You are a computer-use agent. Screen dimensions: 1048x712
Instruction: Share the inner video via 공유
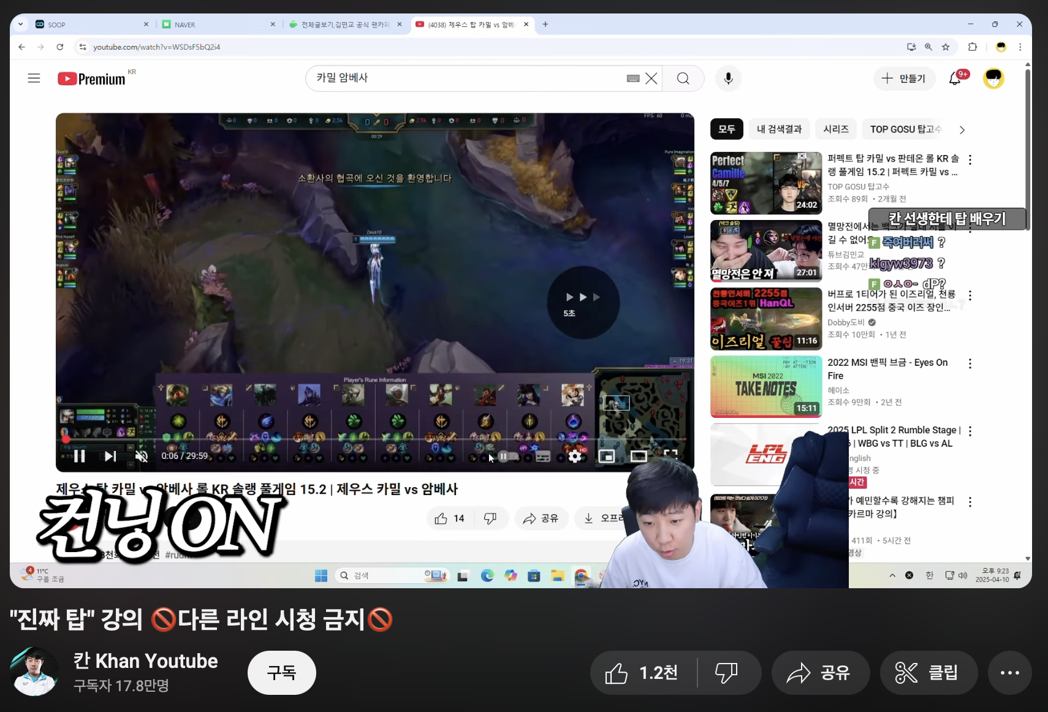[541, 518]
